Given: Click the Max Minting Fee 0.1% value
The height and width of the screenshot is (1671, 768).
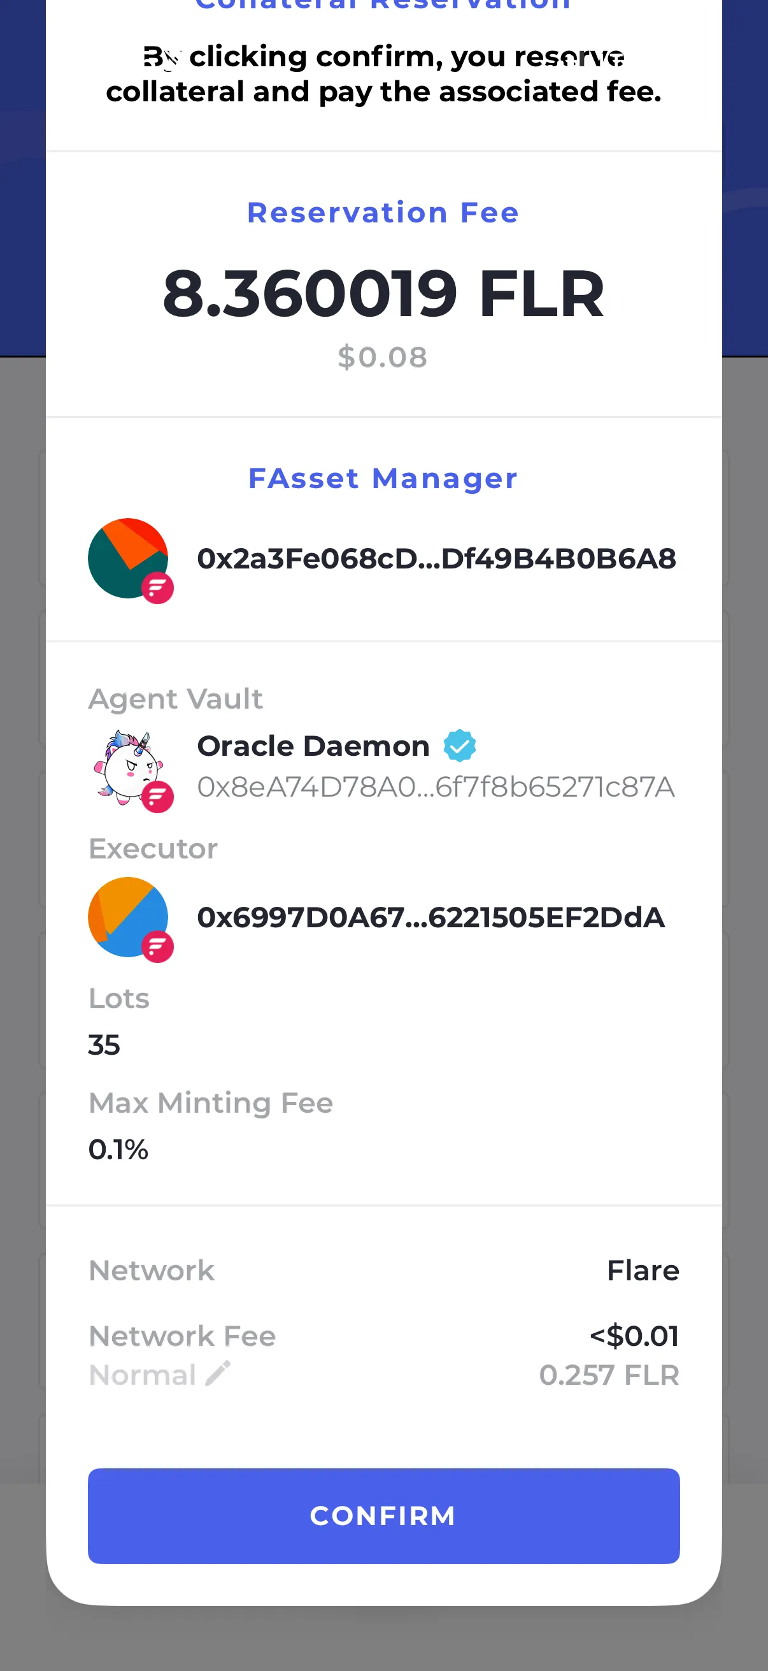Looking at the screenshot, I should coord(118,1150).
